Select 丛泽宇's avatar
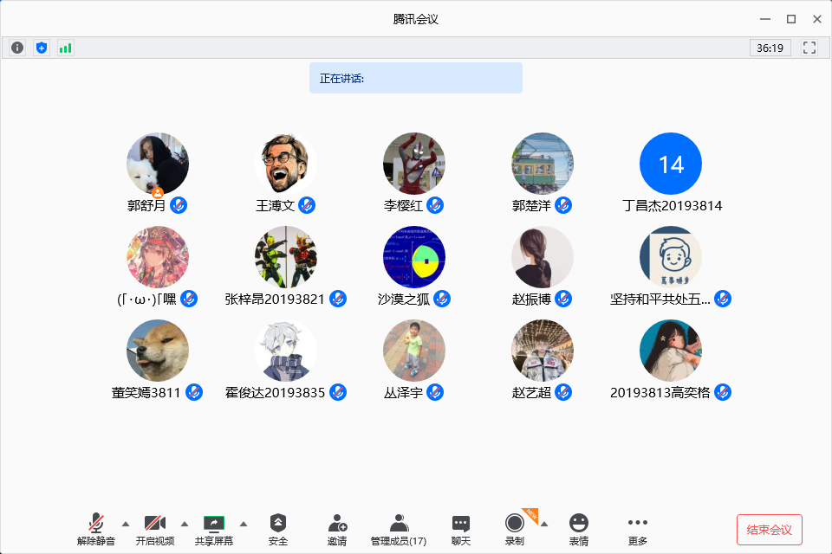Screen dimensions: 832x554 coord(414,351)
